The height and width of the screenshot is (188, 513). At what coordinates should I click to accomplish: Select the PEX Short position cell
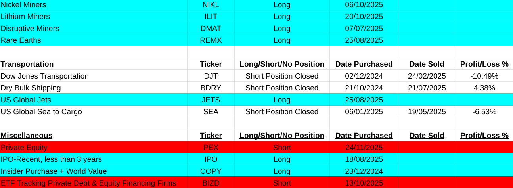281,148
